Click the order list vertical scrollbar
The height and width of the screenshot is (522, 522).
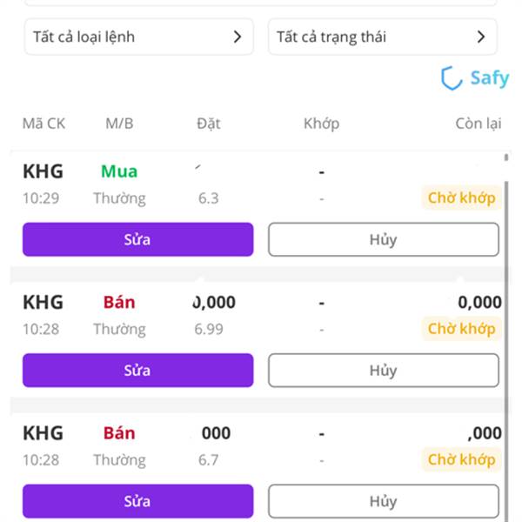coord(506,333)
